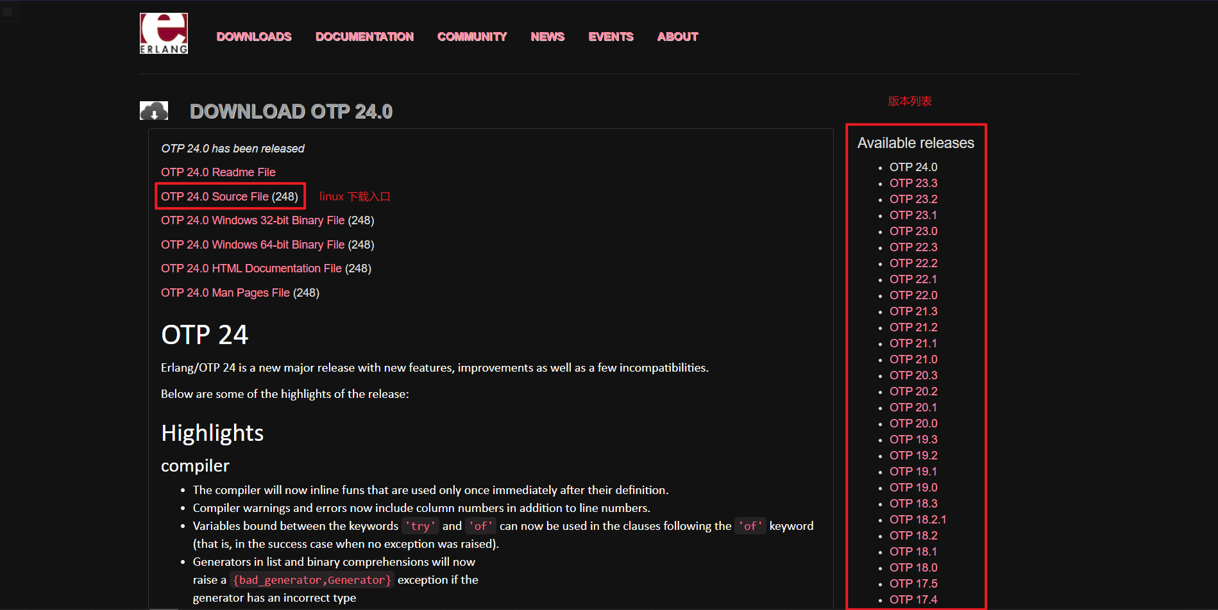Viewport: 1218px width, 610px height.
Task: Click the 'OTP 24' section heading
Action: 205,334
